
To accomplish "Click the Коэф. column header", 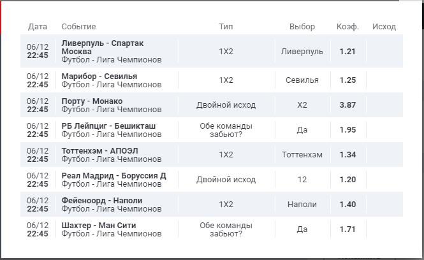I will click(x=347, y=27).
